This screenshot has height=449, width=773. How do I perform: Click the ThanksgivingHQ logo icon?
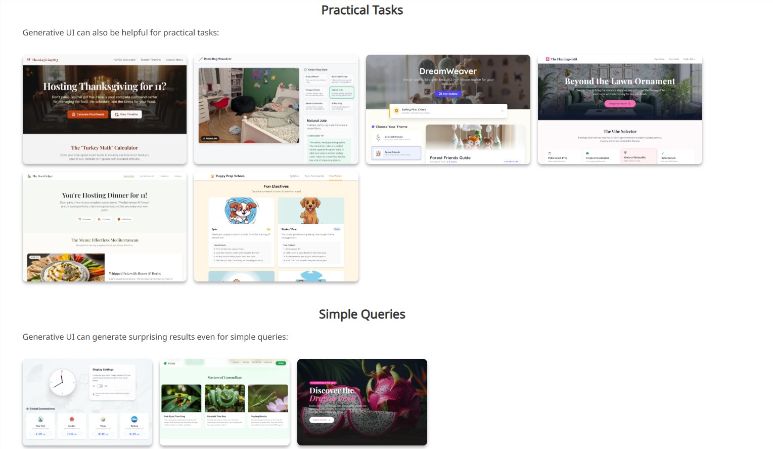pos(29,59)
